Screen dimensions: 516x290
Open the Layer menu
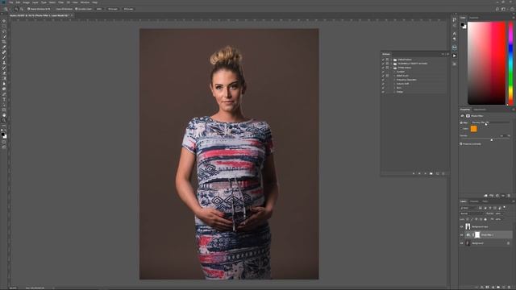tap(35, 2)
